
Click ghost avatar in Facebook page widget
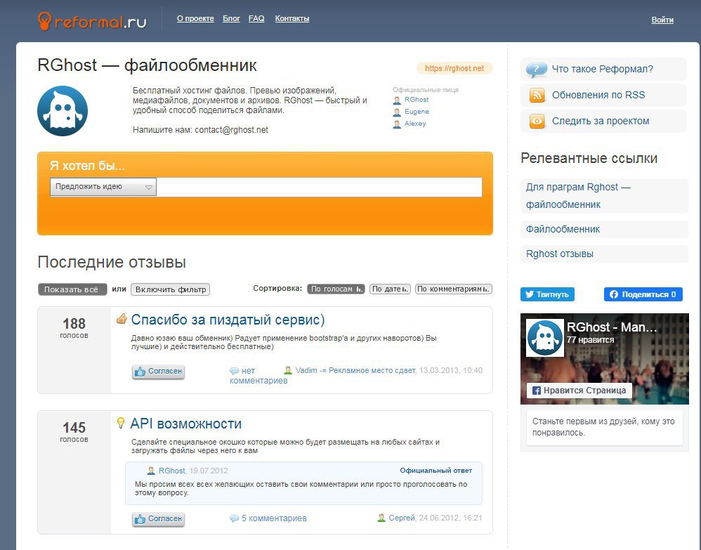tap(544, 338)
